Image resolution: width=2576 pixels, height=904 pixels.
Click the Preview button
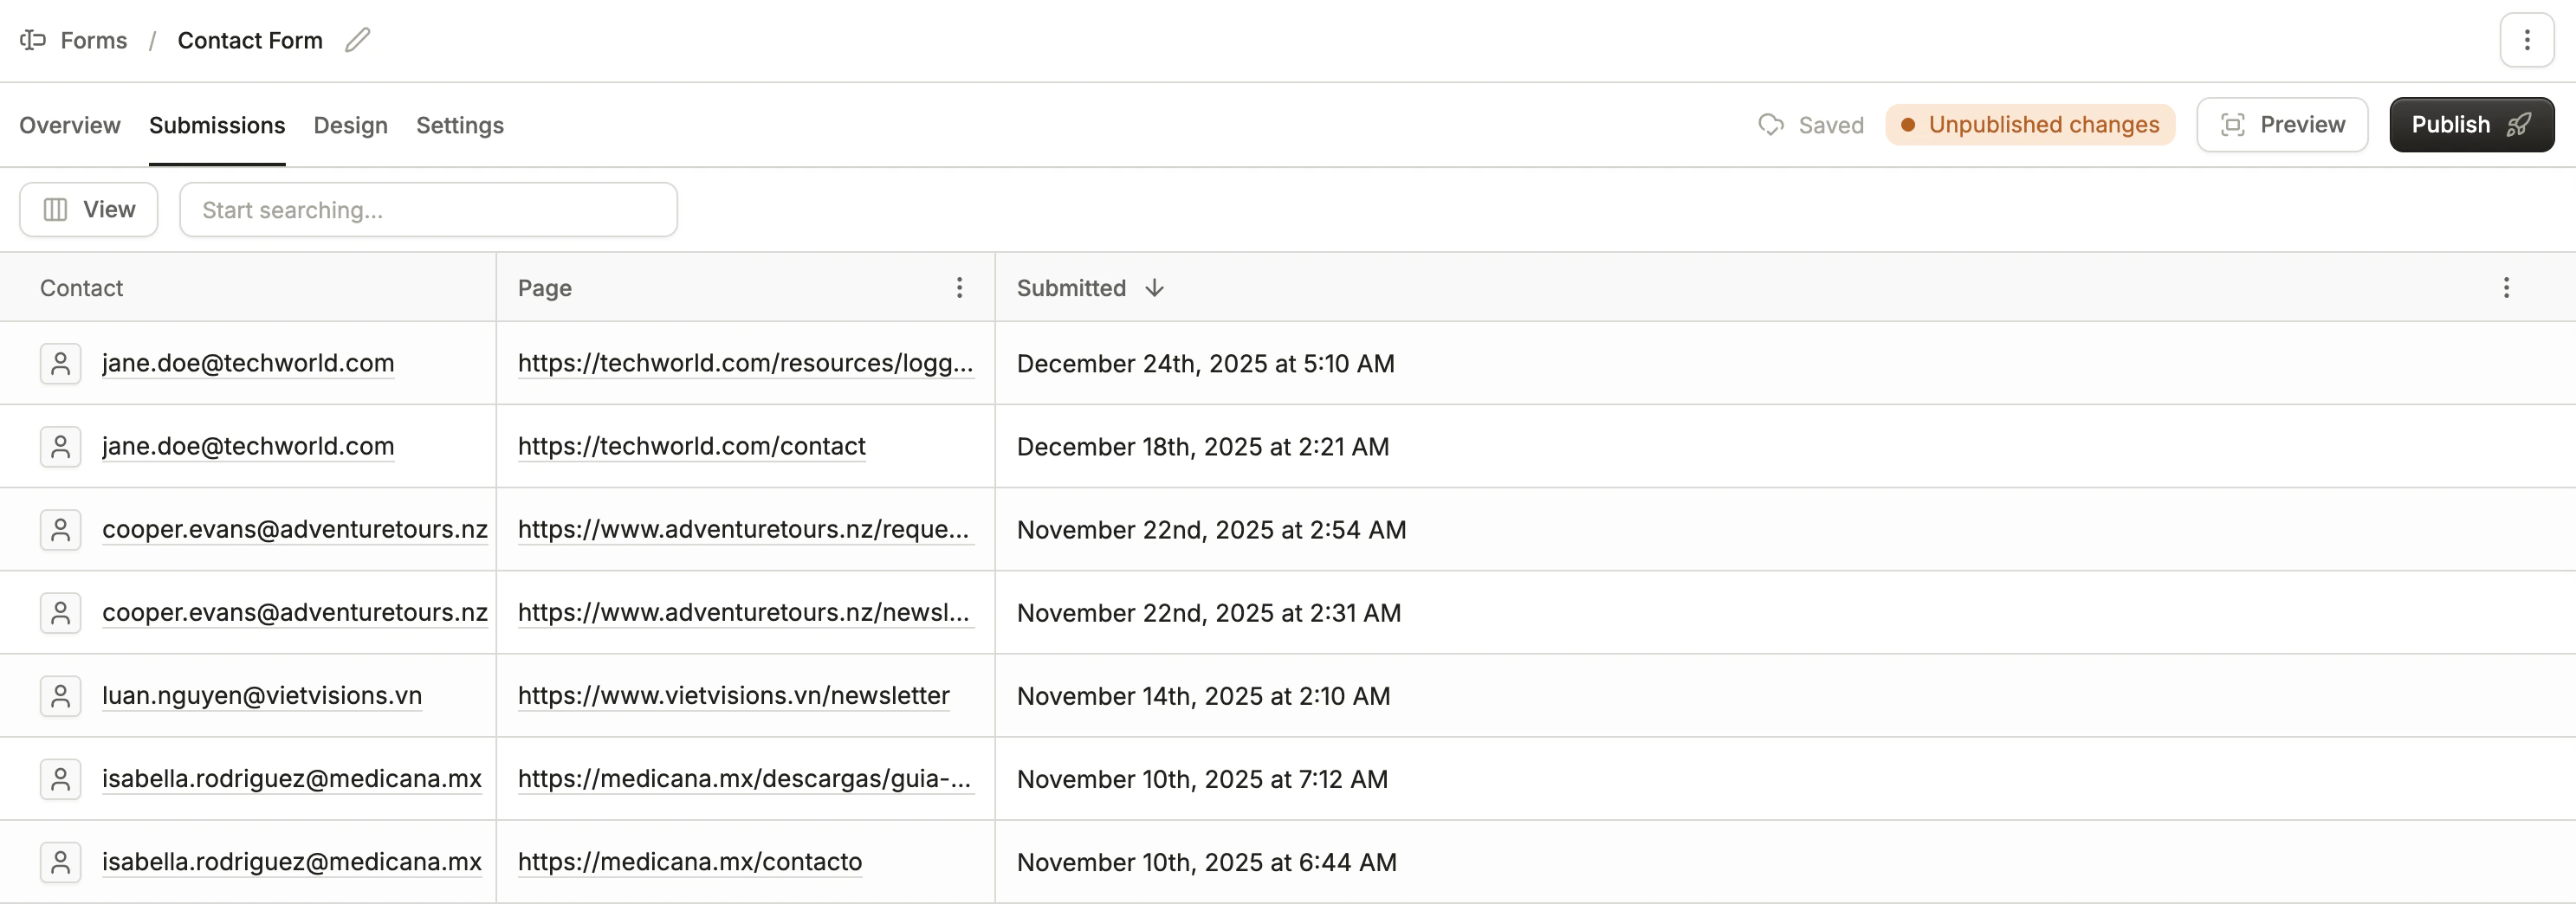[x=2281, y=125]
